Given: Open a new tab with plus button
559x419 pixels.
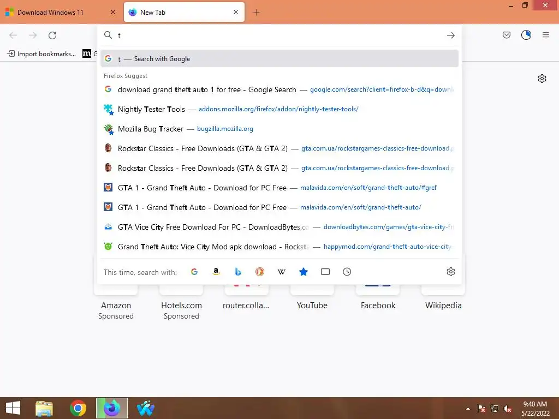Looking at the screenshot, I should click(x=256, y=13).
